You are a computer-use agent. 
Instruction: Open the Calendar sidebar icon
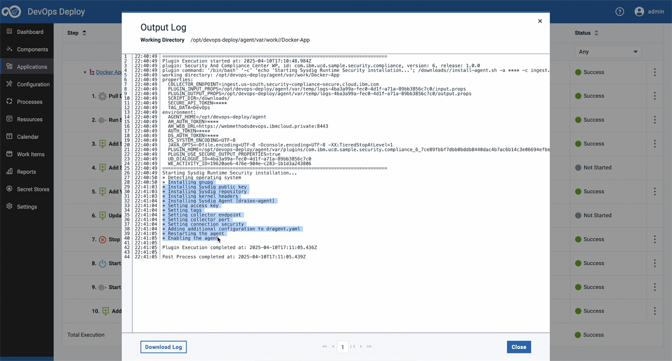(10, 137)
